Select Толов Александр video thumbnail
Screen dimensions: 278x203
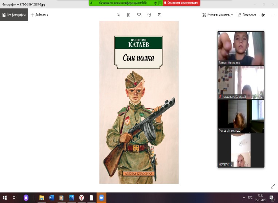pyautogui.click(x=241, y=116)
